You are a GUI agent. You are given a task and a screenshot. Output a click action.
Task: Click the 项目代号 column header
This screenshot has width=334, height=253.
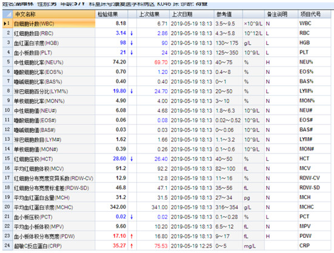click(315, 15)
